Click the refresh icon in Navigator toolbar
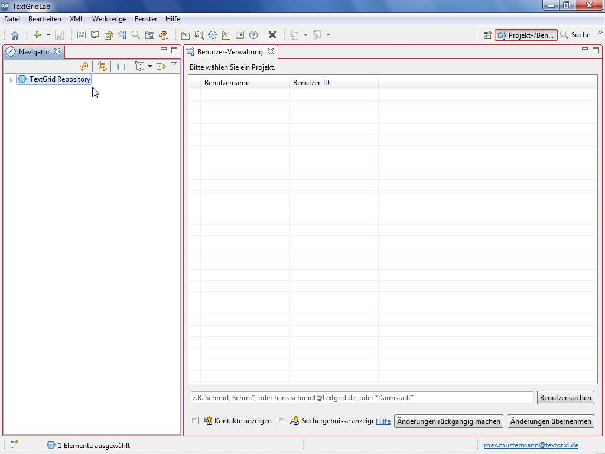The image size is (605, 454). (x=84, y=67)
